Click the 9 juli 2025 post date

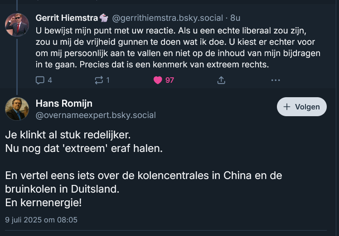click(x=41, y=220)
